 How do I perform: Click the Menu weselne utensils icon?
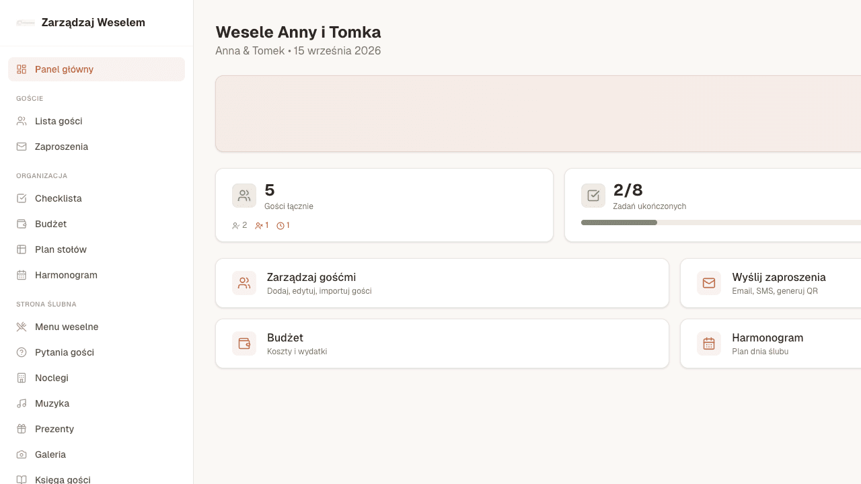pyautogui.click(x=22, y=327)
